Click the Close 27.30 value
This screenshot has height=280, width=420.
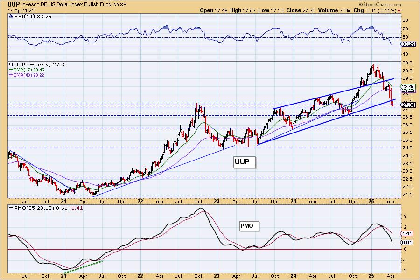[301, 10]
